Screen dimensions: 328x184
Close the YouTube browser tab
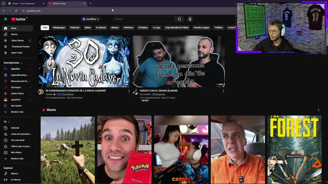(84, 4)
